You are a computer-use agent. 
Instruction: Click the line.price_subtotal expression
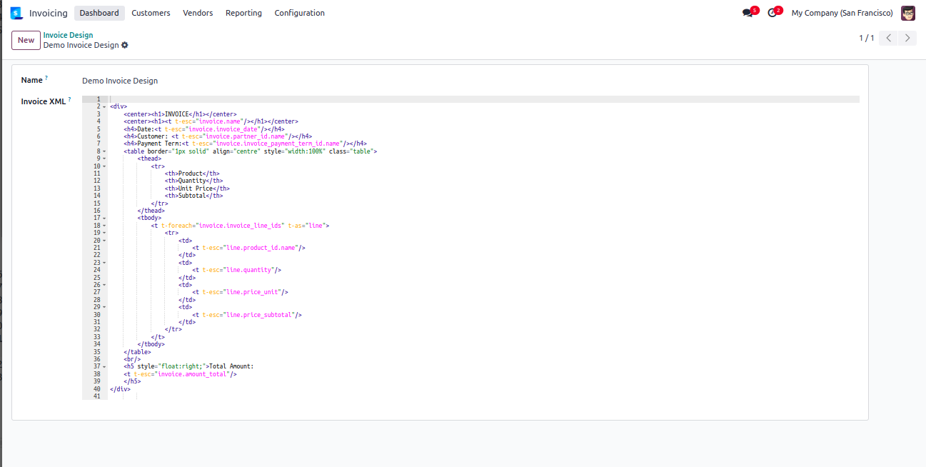point(259,314)
